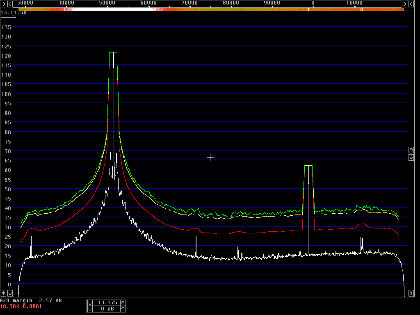The width and height of the screenshot is (420, 315).
Task: Lower the 0 dB value with its down arrow
Action: (x=90, y=309)
